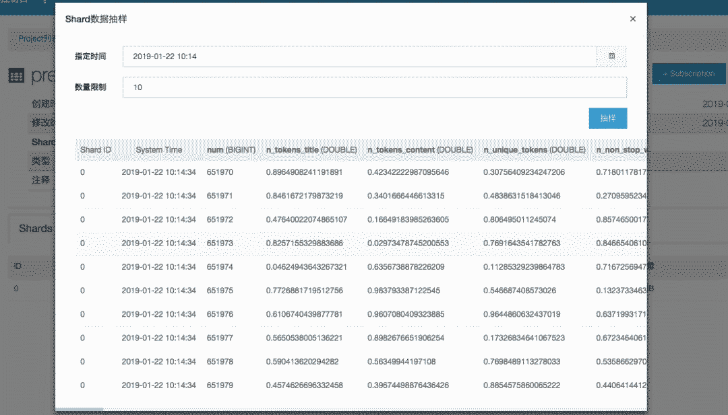Click the + Subscription button
728x415 pixels.
pos(688,73)
